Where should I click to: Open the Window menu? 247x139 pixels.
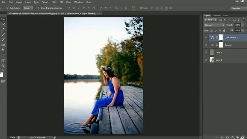tap(78, 2)
